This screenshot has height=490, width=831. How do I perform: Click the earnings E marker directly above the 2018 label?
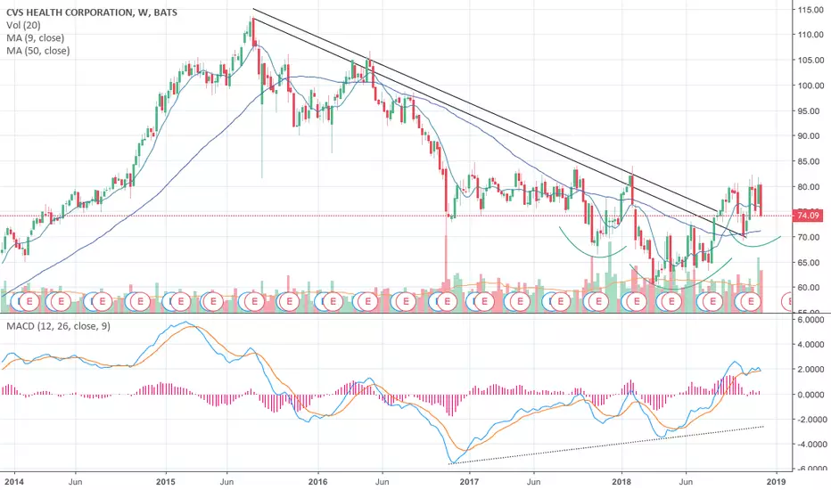pyautogui.click(x=637, y=301)
